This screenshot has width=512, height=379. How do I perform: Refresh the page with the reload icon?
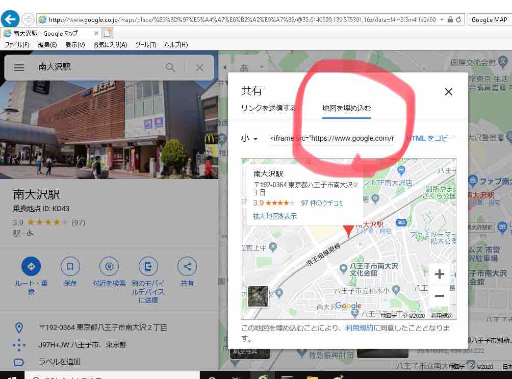[x=458, y=19]
